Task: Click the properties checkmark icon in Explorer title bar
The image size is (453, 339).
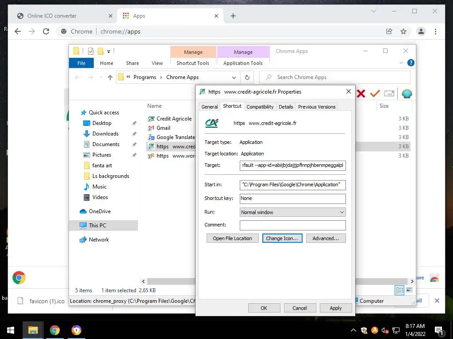Action: pyautogui.click(x=91, y=51)
